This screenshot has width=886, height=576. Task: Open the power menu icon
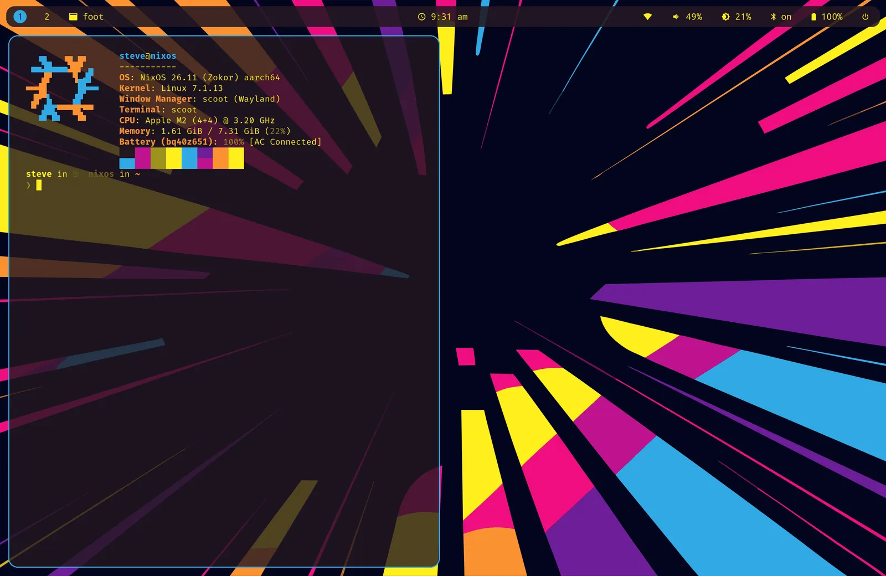coord(865,17)
